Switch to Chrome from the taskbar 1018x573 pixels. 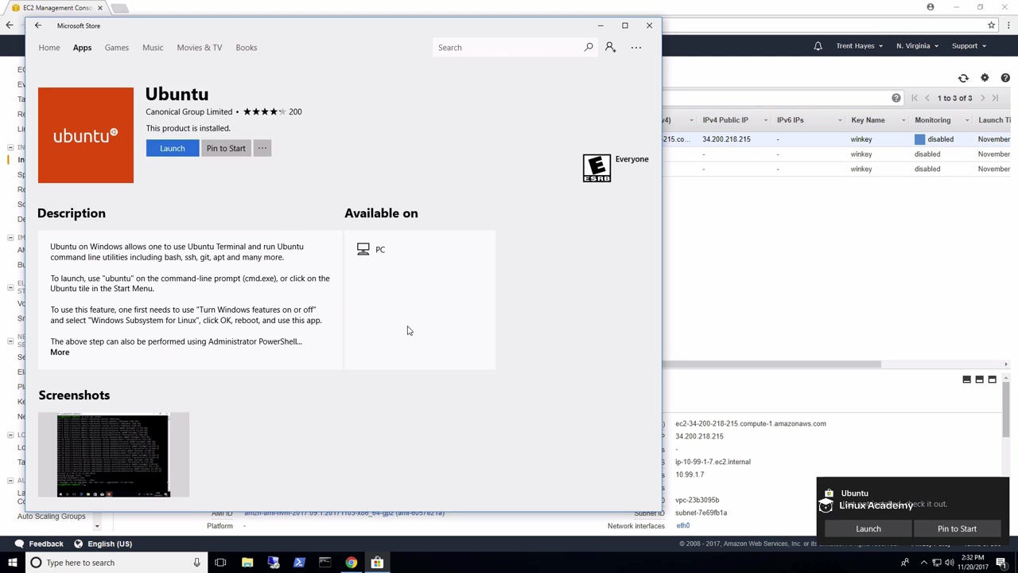click(351, 563)
